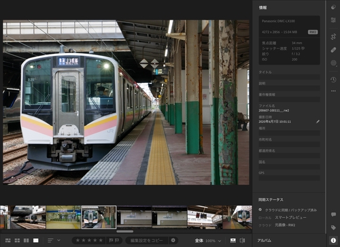340x247 pixels.
Task: Switch to Compare view
Action: pyautogui.click(x=27, y=240)
